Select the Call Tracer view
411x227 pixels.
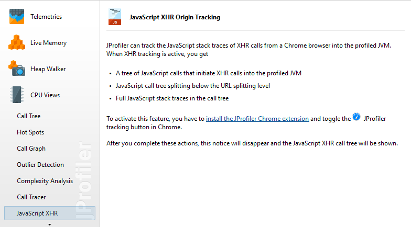pos(31,197)
